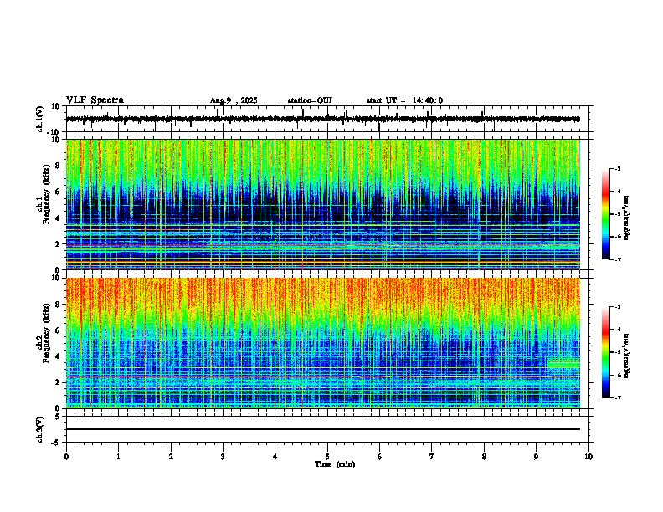Click the "8" kHz tick on ch.2 frequency axis
This screenshot has height=512, width=663.
tap(59, 305)
